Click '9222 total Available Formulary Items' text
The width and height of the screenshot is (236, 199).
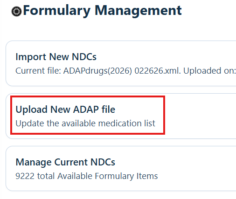pyautogui.click(x=87, y=176)
